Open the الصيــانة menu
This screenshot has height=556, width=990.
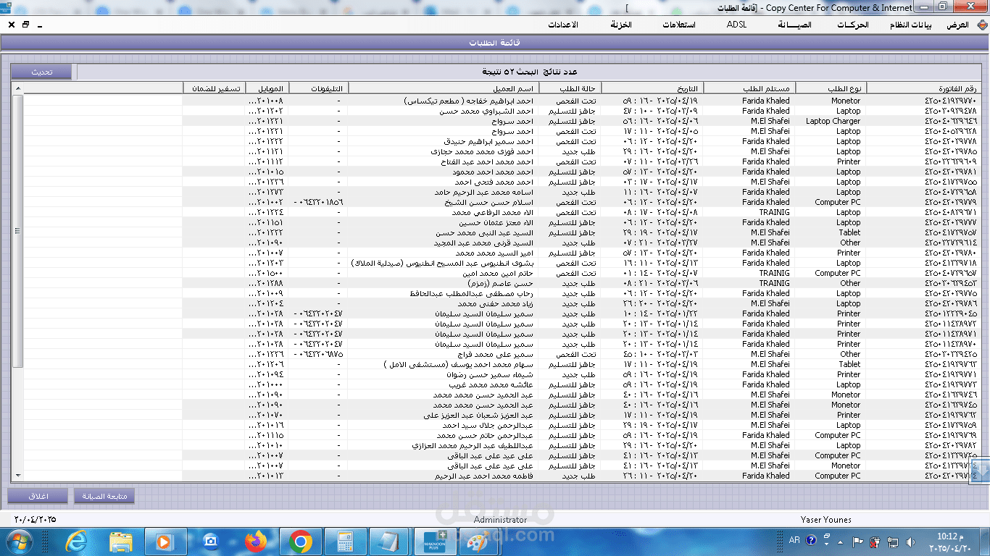(x=794, y=25)
